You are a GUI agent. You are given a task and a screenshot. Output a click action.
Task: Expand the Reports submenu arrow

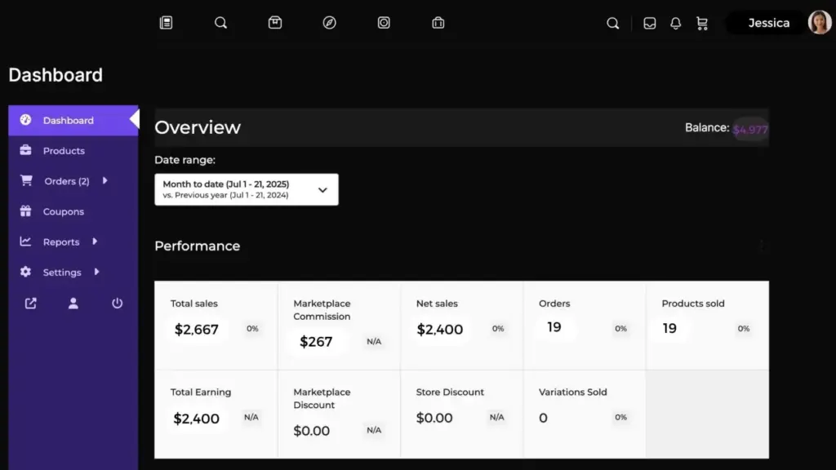click(x=95, y=242)
